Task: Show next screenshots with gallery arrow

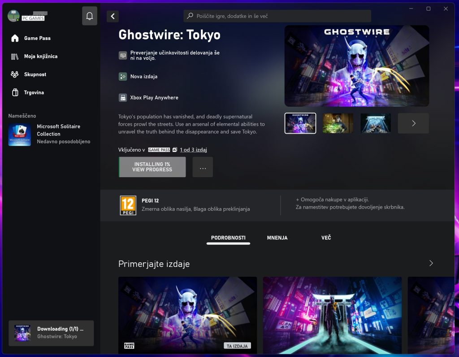Action: pyautogui.click(x=413, y=123)
